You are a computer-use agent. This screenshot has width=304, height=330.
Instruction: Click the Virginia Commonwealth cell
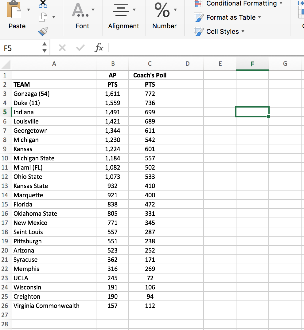coord(54,306)
